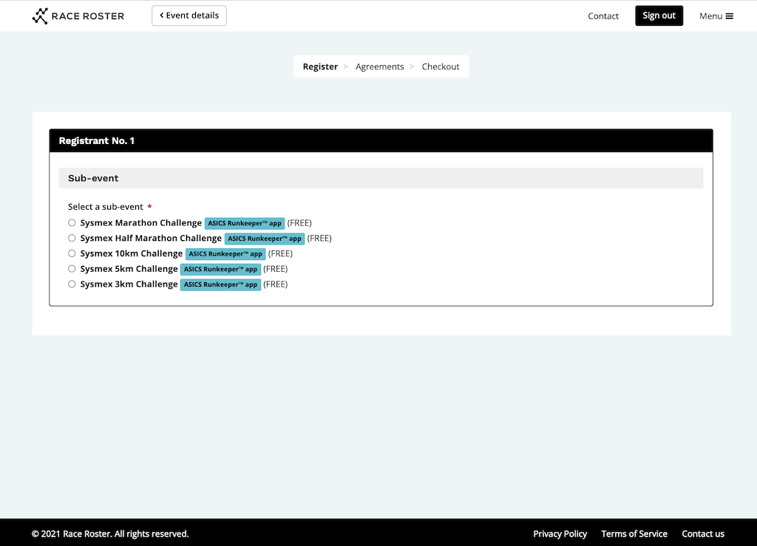
Task: Click the Register breadcrumb step
Action: [320, 66]
